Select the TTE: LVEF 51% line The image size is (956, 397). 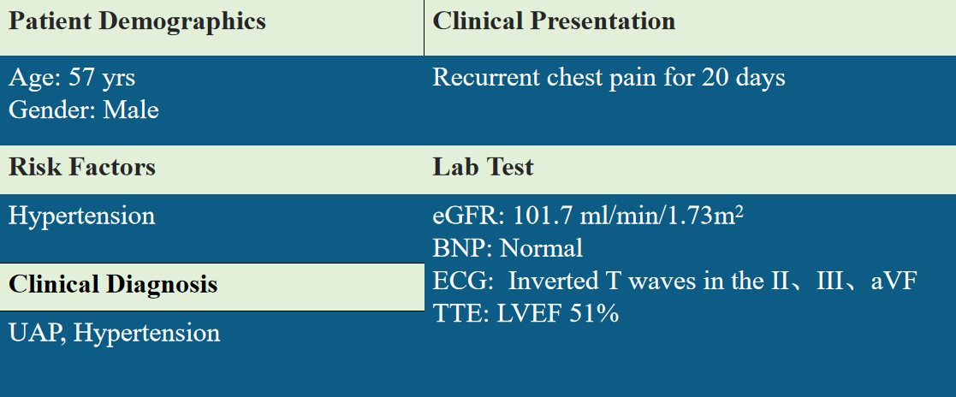(x=526, y=313)
